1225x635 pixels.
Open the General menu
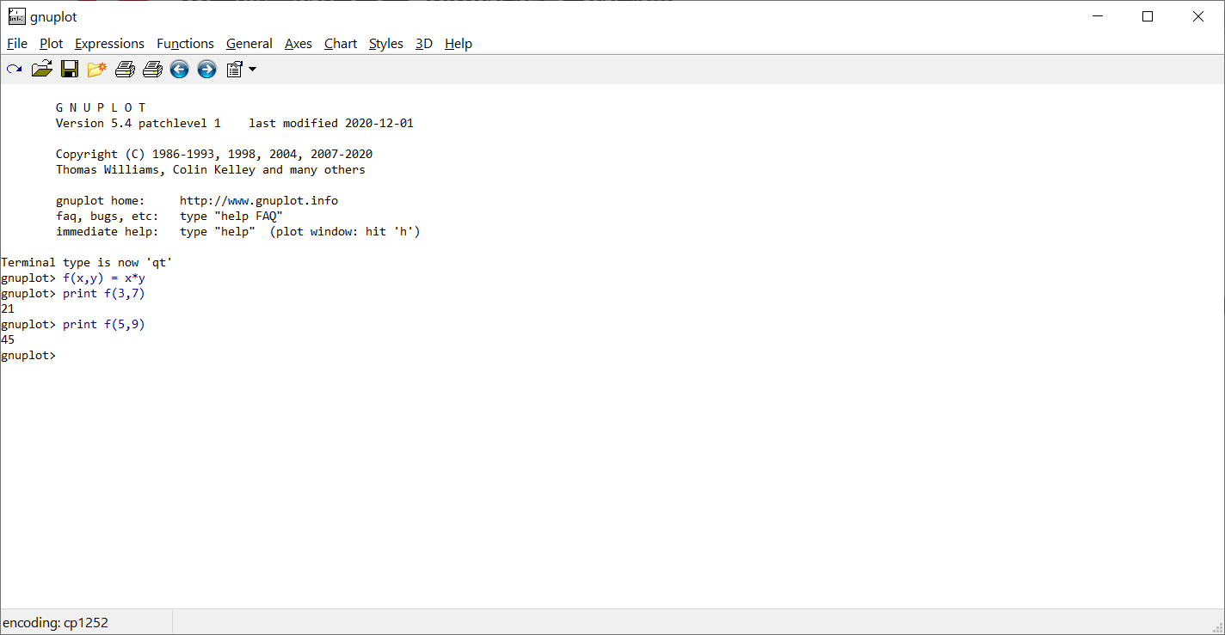249,44
